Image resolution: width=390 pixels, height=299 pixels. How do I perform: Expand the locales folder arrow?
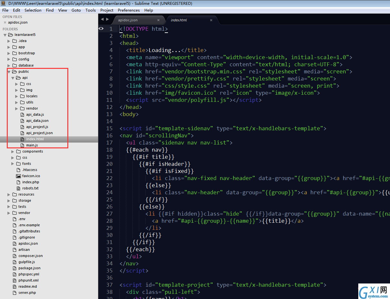(x=17, y=96)
